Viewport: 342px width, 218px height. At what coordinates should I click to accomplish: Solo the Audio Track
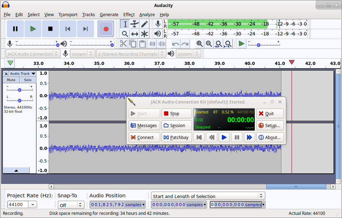pyautogui.click(x=28, y=80)
